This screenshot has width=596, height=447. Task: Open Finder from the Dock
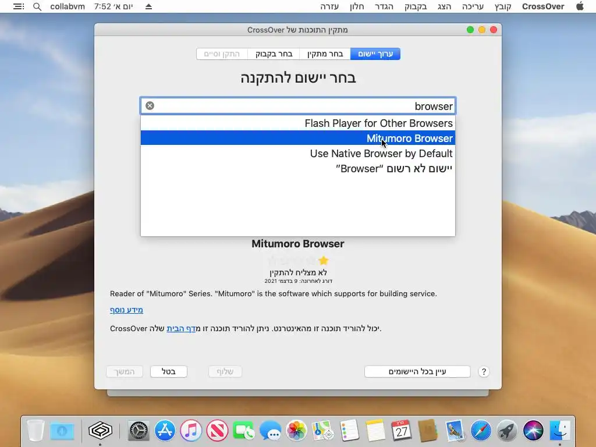[x=560, y=431]
